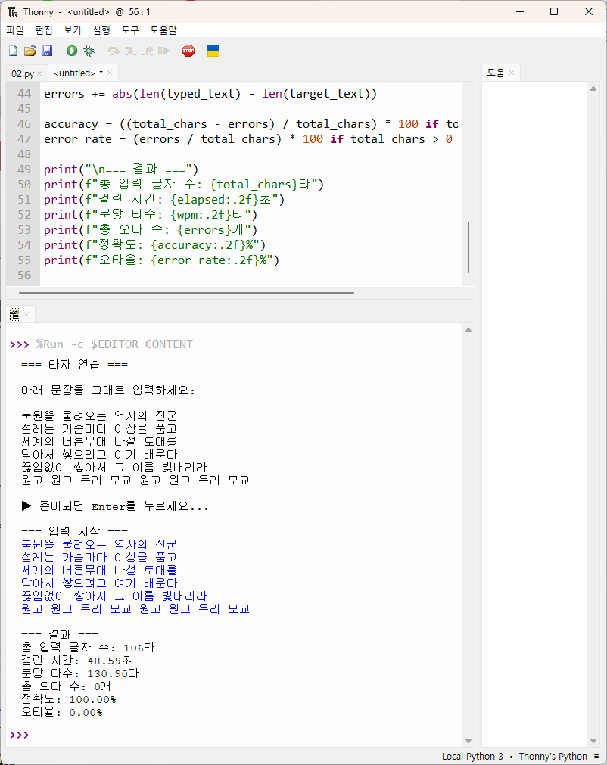Close the 도움 help panel tab
This screenshot has width=607, height=765.
pyautogui.click(x=512, y=73)
